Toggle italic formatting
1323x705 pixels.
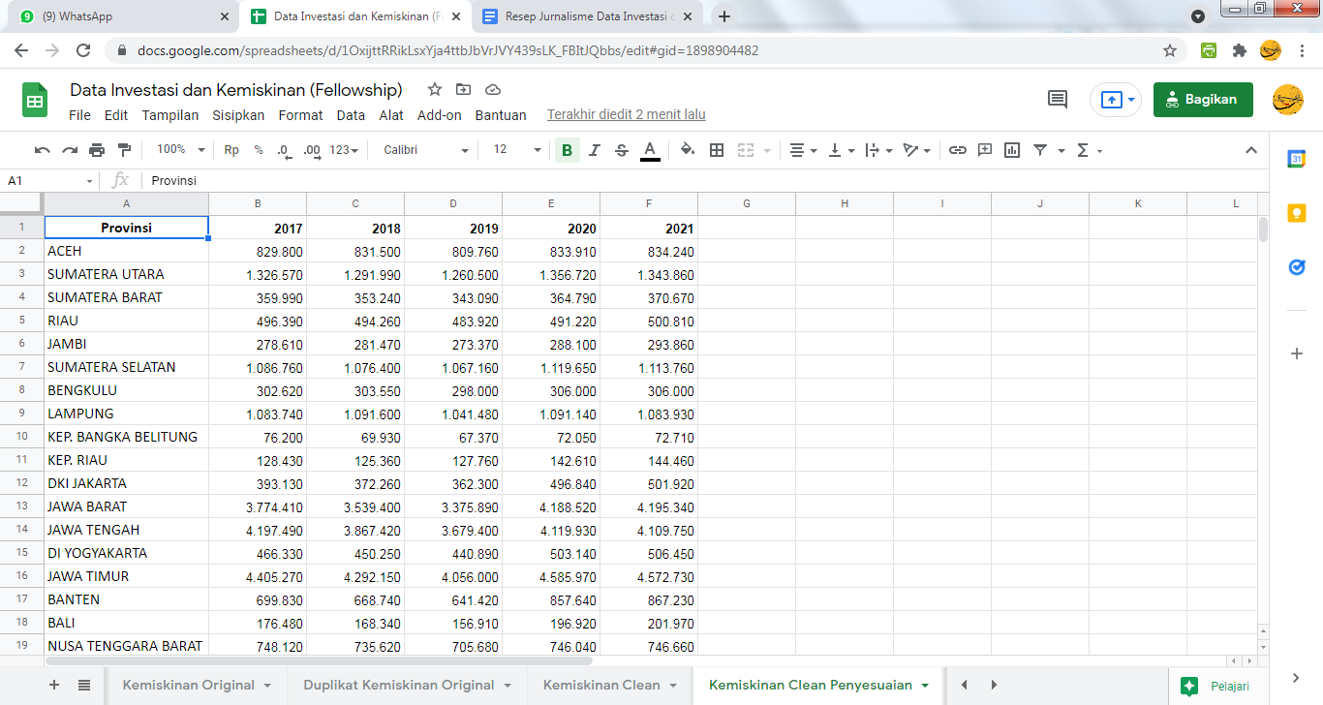point(595,150)
